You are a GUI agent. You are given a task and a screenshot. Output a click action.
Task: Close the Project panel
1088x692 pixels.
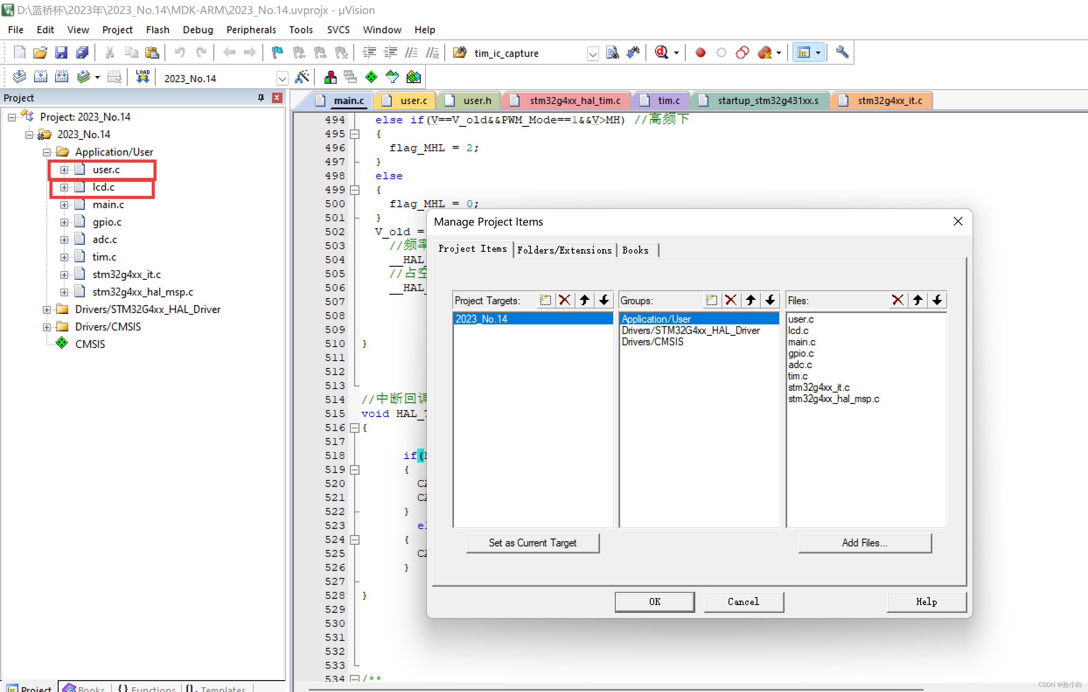[x=277, y=98]
